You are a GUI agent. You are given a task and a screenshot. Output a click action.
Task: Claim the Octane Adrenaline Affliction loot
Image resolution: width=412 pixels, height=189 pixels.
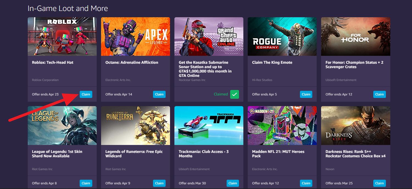coord(159,94)
